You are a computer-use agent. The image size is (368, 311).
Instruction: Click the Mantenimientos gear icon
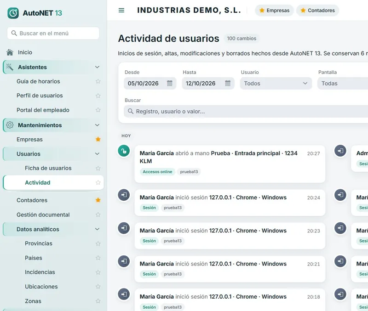click(10, 125)
